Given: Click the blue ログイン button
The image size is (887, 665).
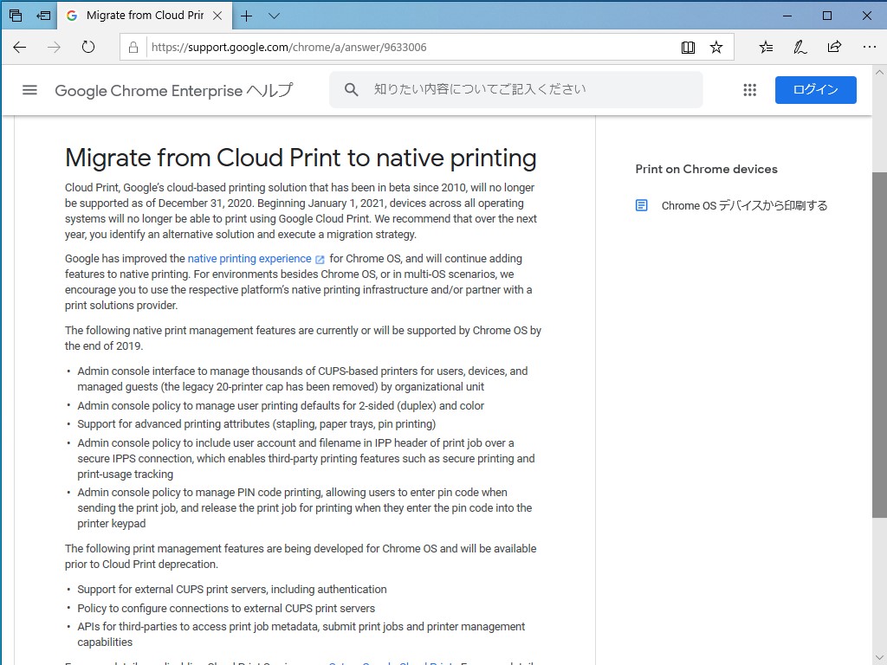Looking at the screenshot, I should 815,90.
